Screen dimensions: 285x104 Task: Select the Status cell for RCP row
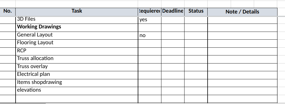click(x=196, y=51)
